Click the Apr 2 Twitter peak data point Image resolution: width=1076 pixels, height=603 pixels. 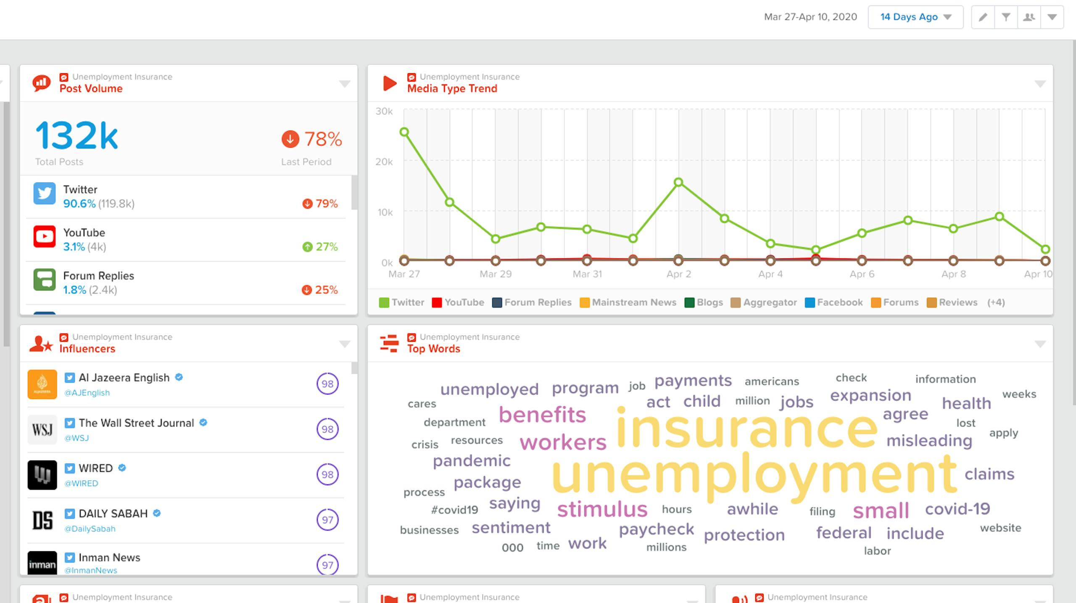click(x=678, y=182)
